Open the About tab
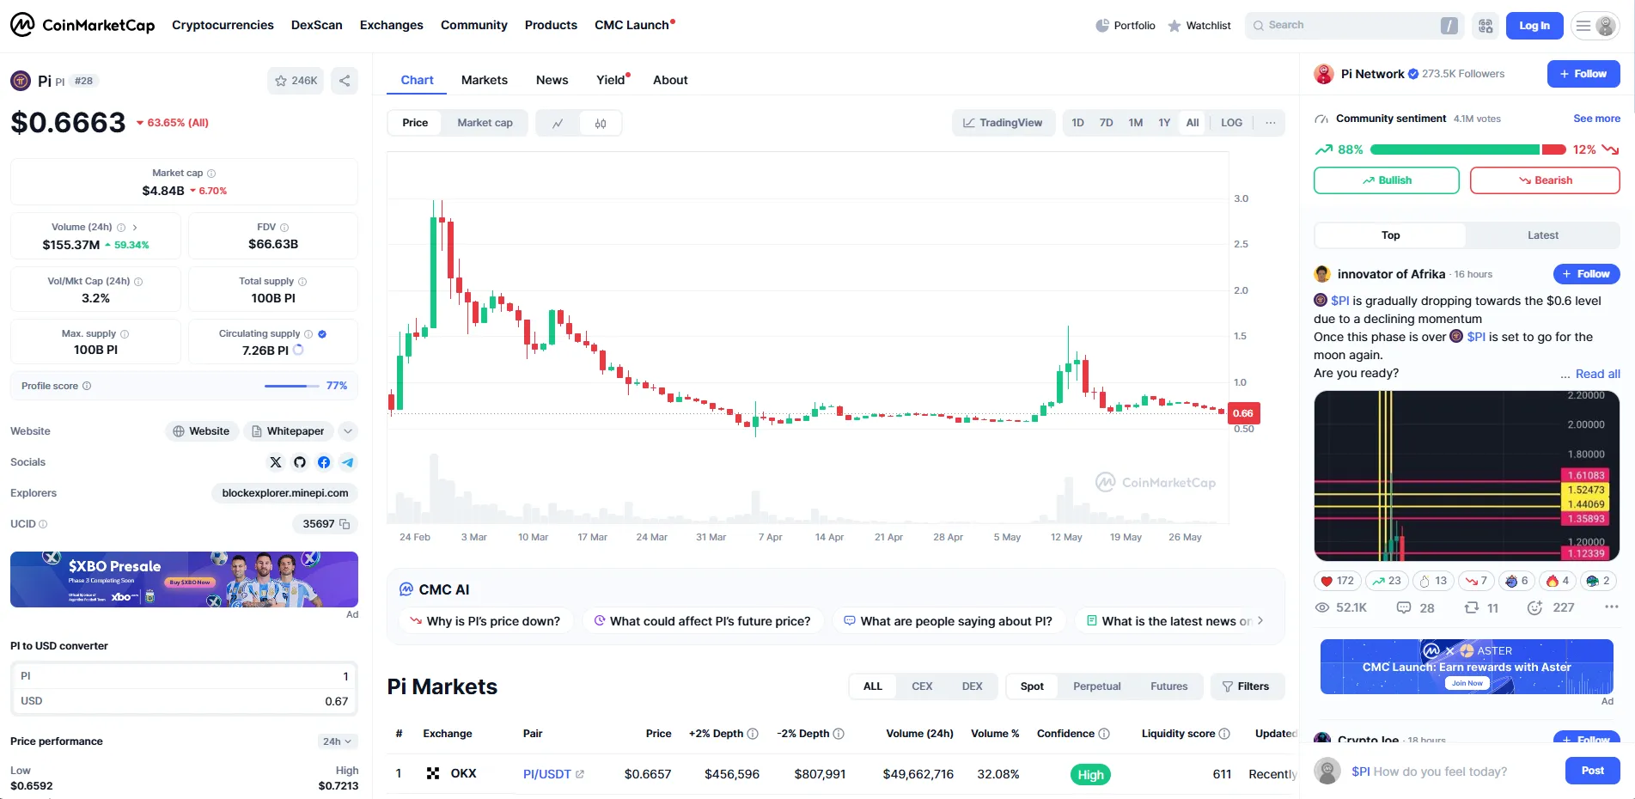The image size is (1635, 799). 670,80
